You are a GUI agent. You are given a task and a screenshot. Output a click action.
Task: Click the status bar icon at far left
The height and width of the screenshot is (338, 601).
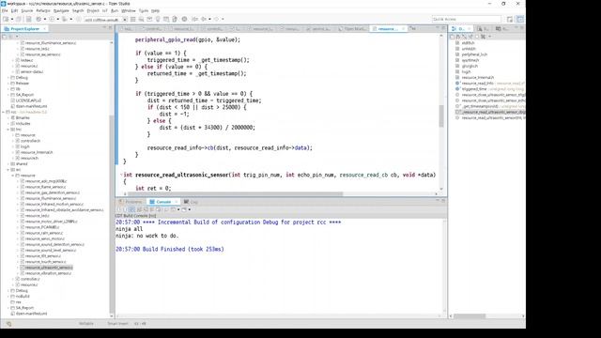coord(8,324)
